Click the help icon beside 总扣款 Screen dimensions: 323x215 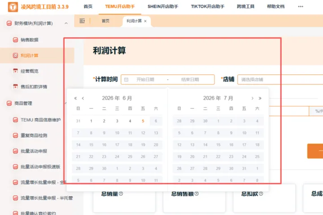pyautogui.click(x=261, y=193)
